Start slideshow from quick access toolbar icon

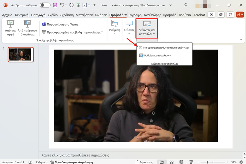pyautogui.click(x=78, y=5)
